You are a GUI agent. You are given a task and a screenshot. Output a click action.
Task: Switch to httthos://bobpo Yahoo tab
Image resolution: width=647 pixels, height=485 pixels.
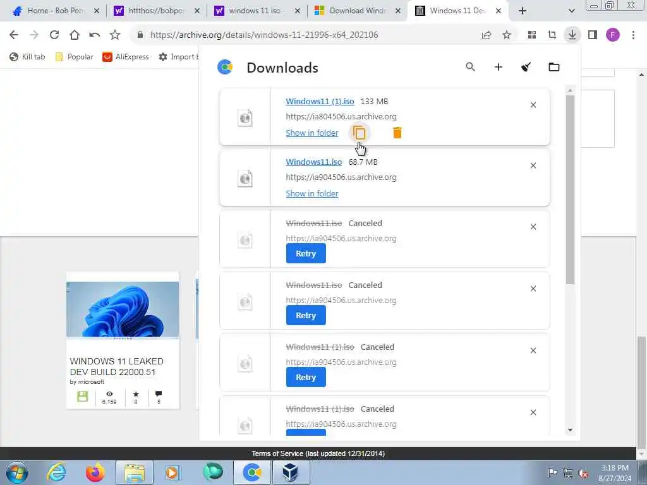[x=156, y=11]
